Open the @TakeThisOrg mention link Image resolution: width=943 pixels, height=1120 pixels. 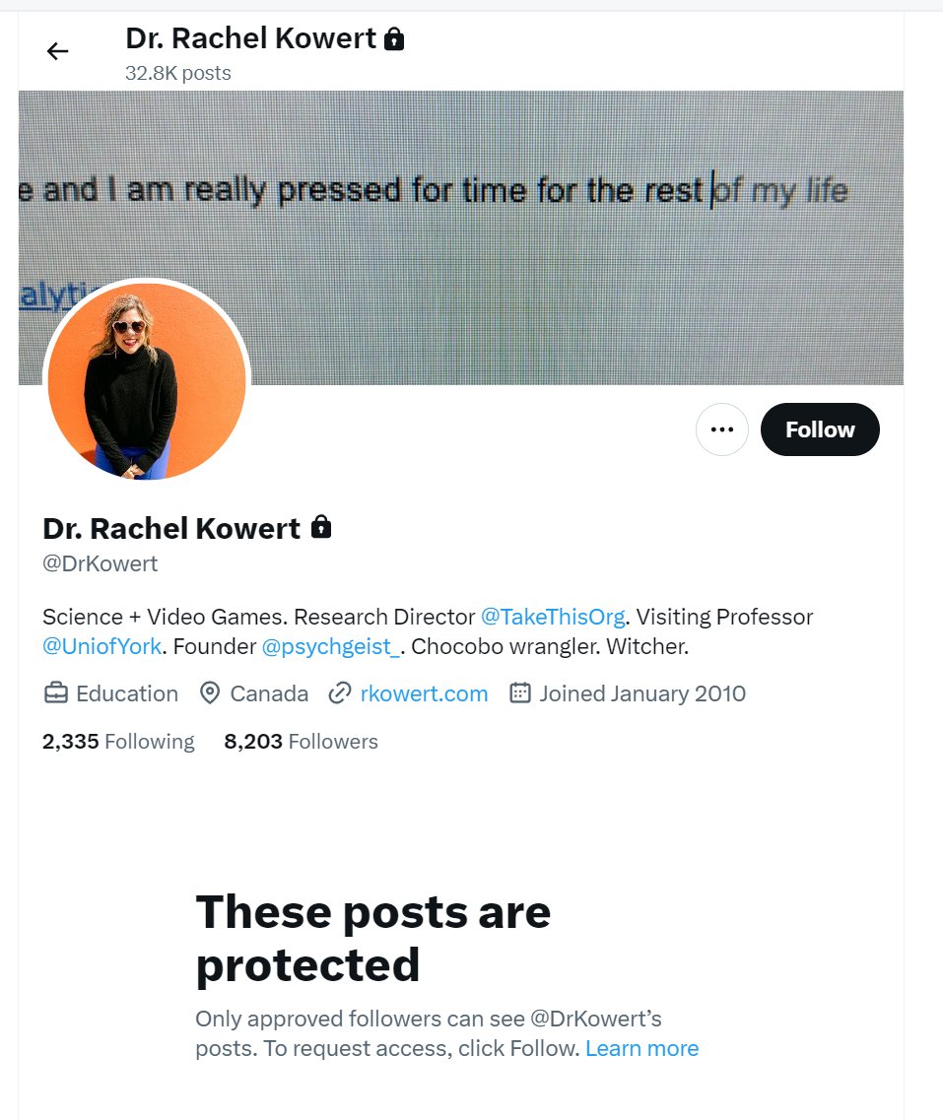click(553, 617)
